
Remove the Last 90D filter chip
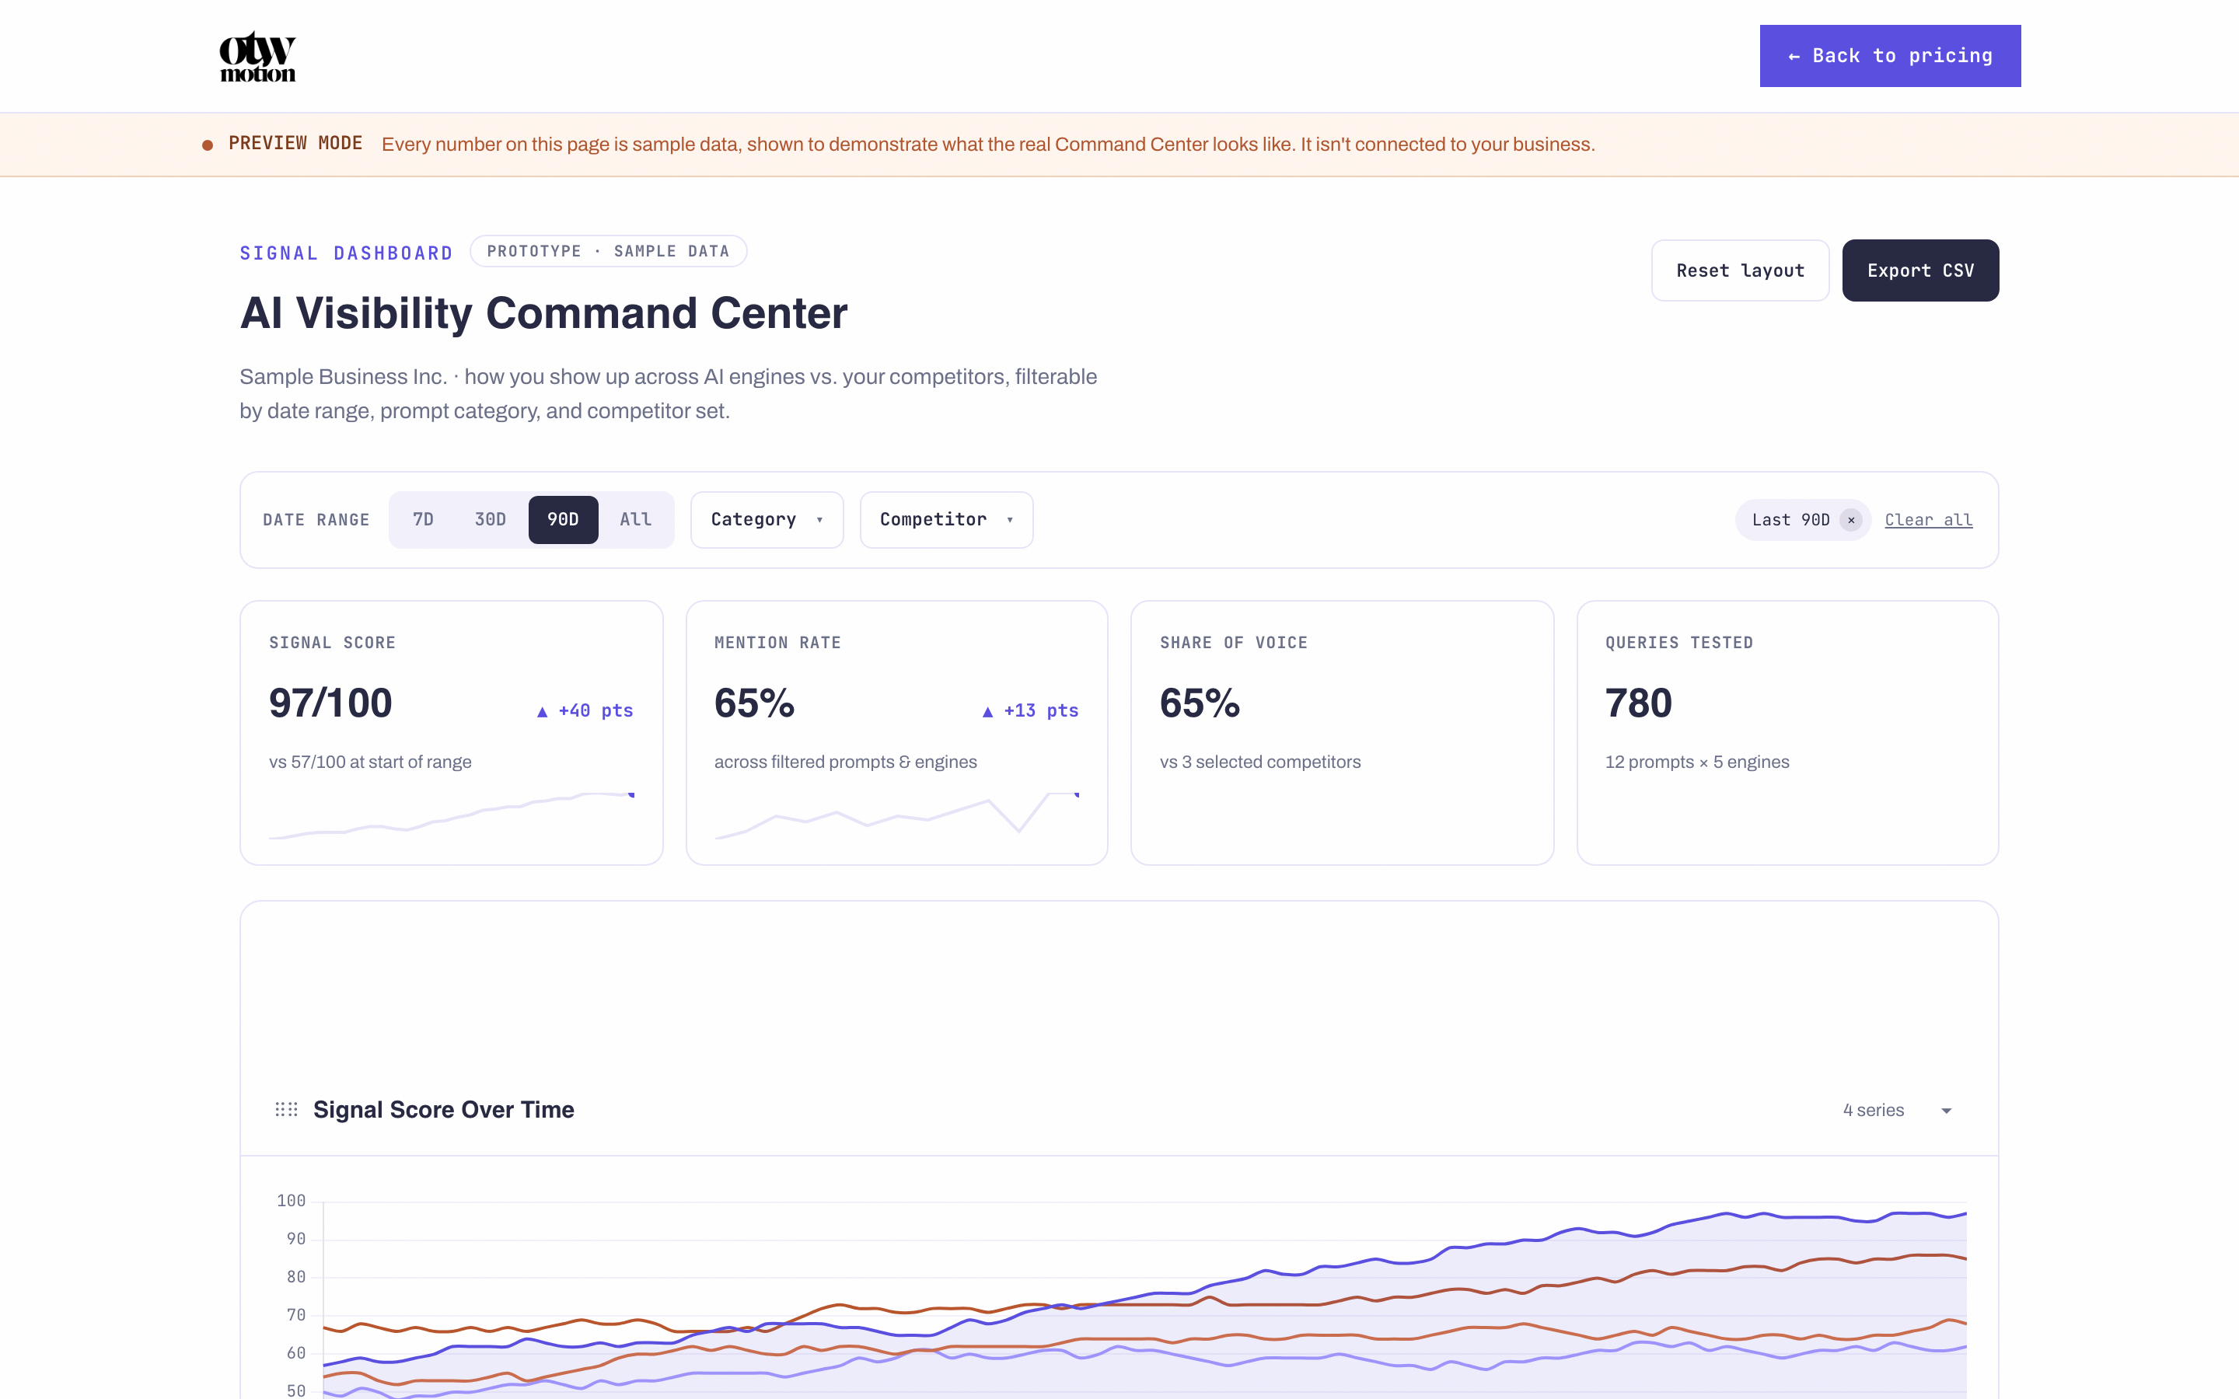point(1850,520)
